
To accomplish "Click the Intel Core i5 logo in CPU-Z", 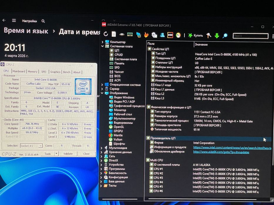I will point(83,86).
